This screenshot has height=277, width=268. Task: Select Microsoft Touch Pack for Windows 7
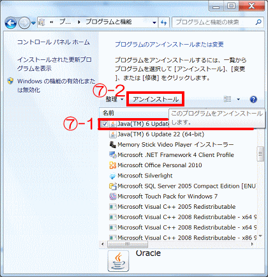point(167,197)
